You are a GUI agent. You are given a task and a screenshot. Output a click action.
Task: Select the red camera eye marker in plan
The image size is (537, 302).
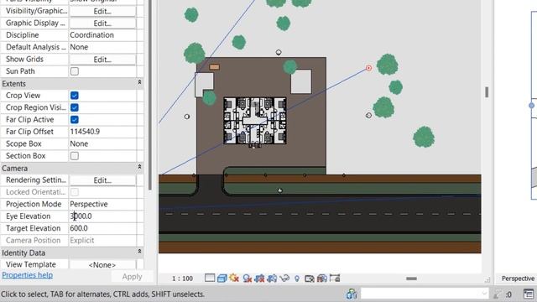pyautogui.click(x=368, y=68)
